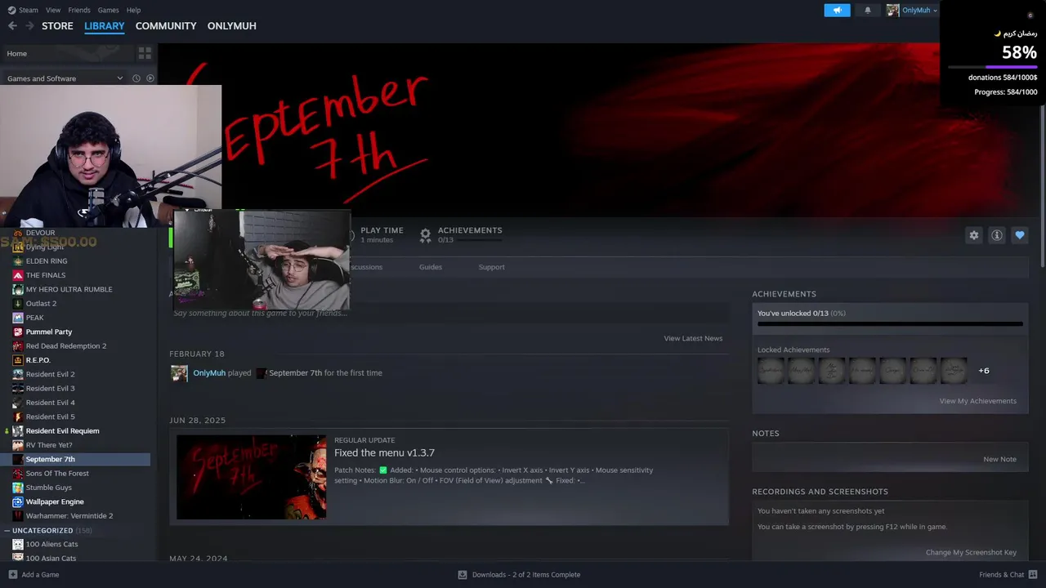Open the +6 more achievements

(984, 371)
